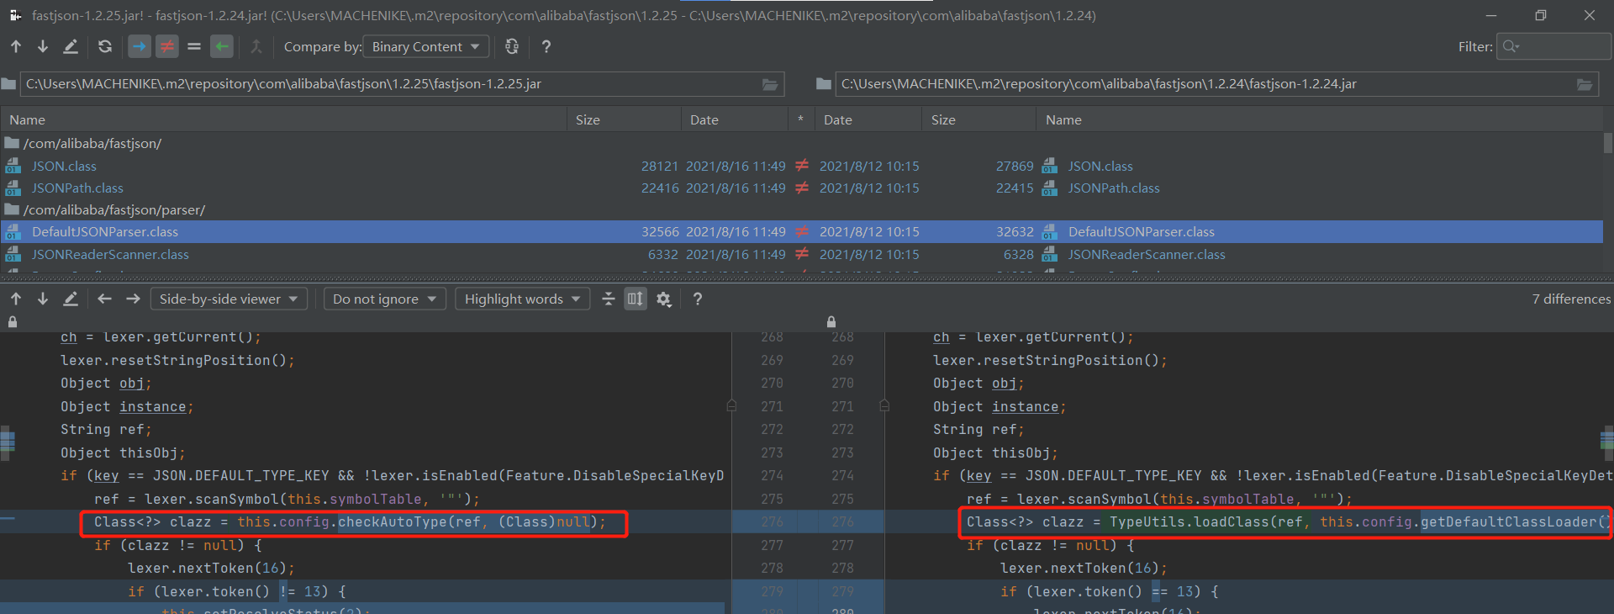Click collapse unchanged fragments icon
1614x614 pixels.
(x=609, y=299)
